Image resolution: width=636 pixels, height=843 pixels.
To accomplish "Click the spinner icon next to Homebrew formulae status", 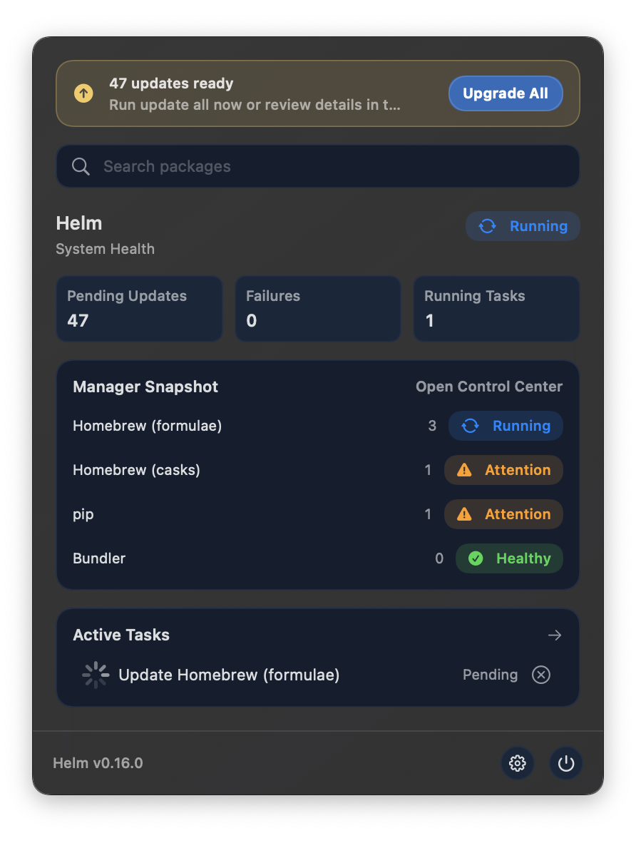I will [469, 426].
